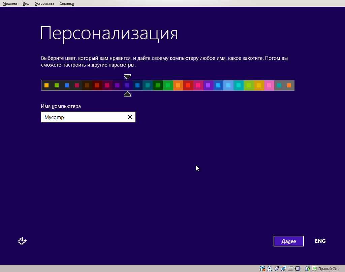Open the Справка menu
Viewport: 345px width, 272px height.
click(x=66, y=3)
